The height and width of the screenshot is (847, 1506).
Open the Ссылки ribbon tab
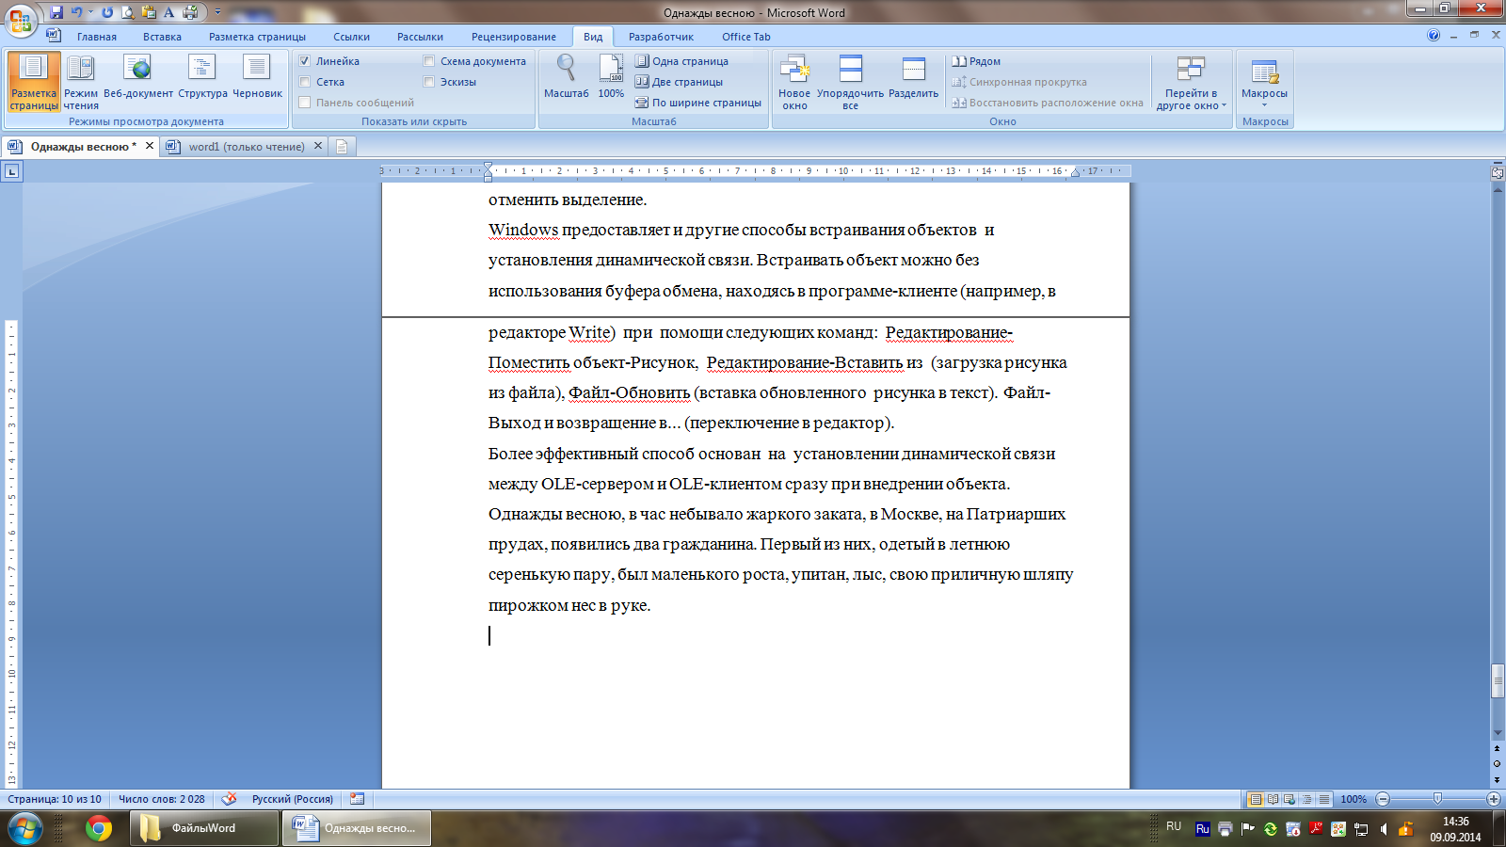coord(351,37)
